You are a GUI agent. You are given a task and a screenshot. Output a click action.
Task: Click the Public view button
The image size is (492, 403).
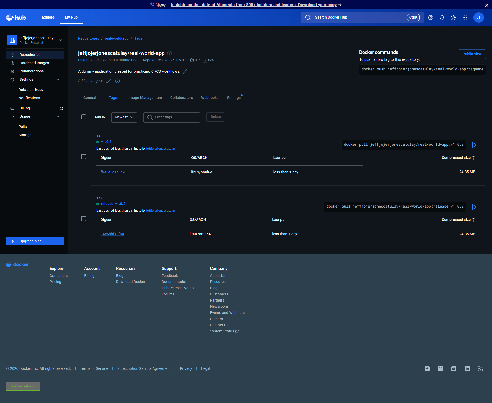coord(472,54)
